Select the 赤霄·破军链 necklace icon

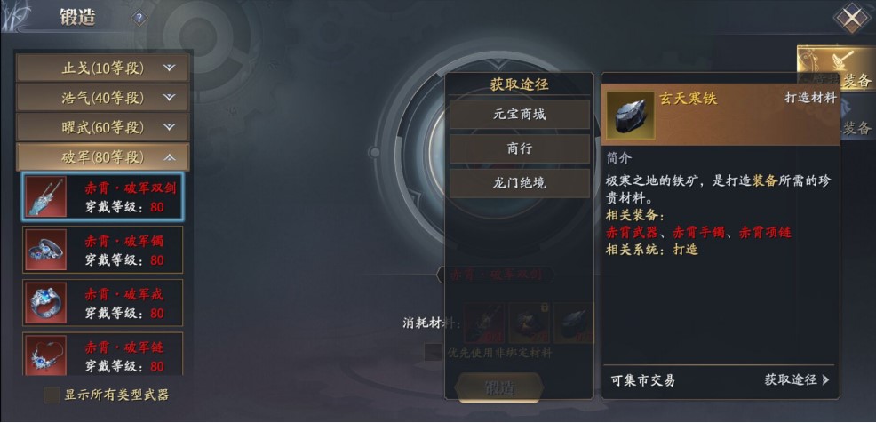(x=46, y=355)
